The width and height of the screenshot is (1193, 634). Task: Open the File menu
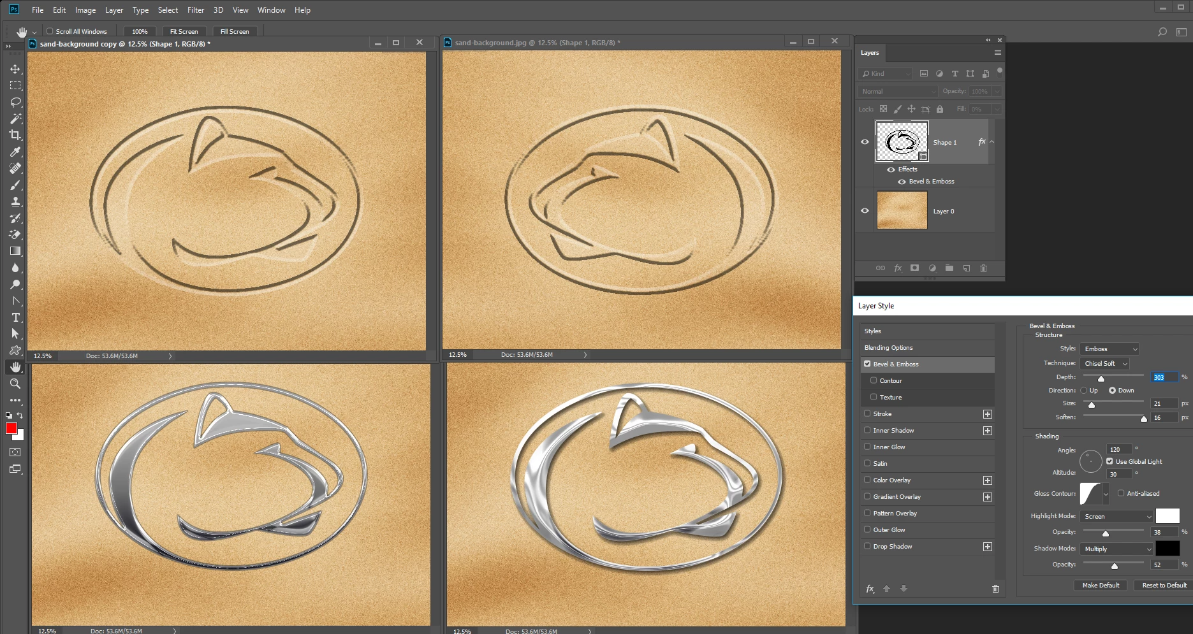coord(38,10)
